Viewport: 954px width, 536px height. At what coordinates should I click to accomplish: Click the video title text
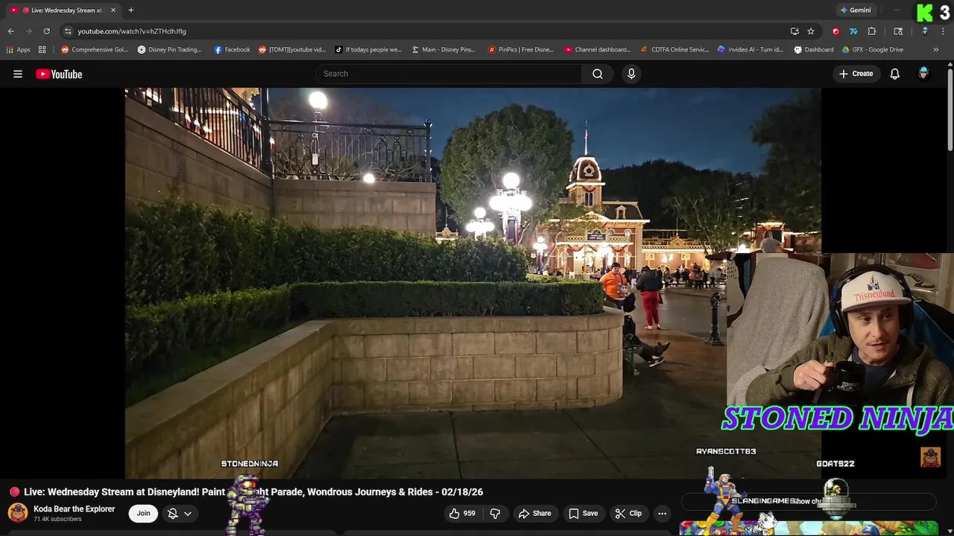(253, 492)
